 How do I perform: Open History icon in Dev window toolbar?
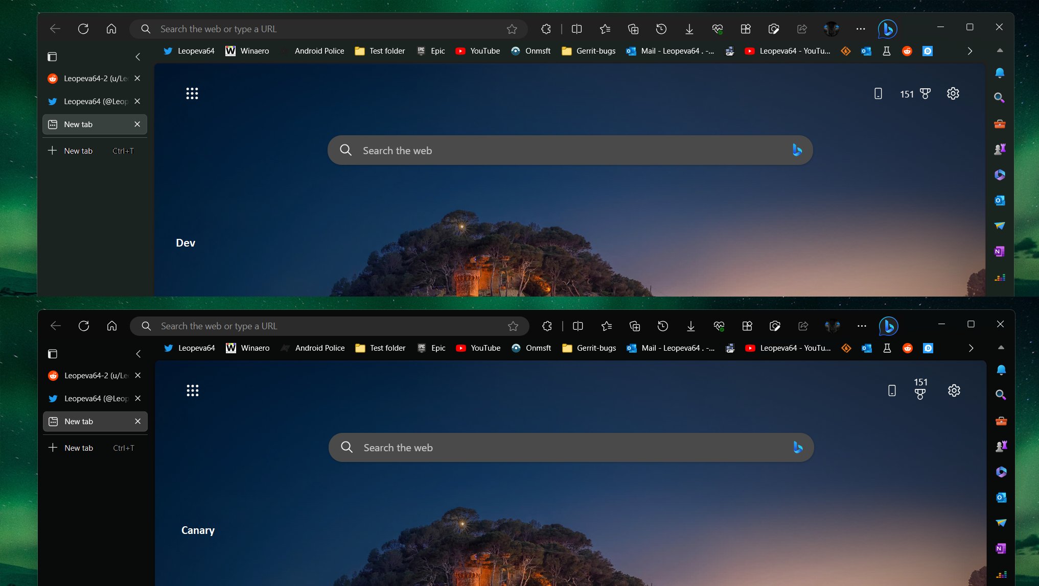coord(661,29)
